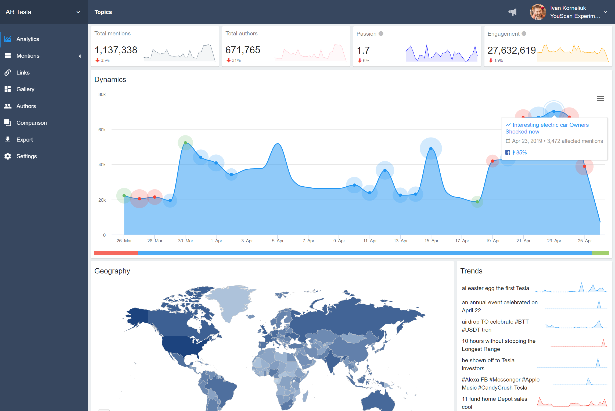Click the red marker at 25 Apr

[584, 166]
